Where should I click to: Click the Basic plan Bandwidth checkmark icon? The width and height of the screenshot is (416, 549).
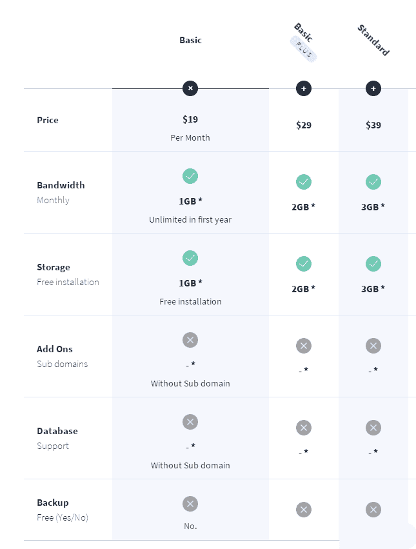[190, 176]
